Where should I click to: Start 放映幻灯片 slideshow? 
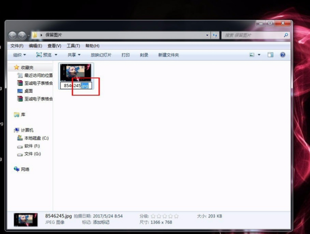[101, 55]
